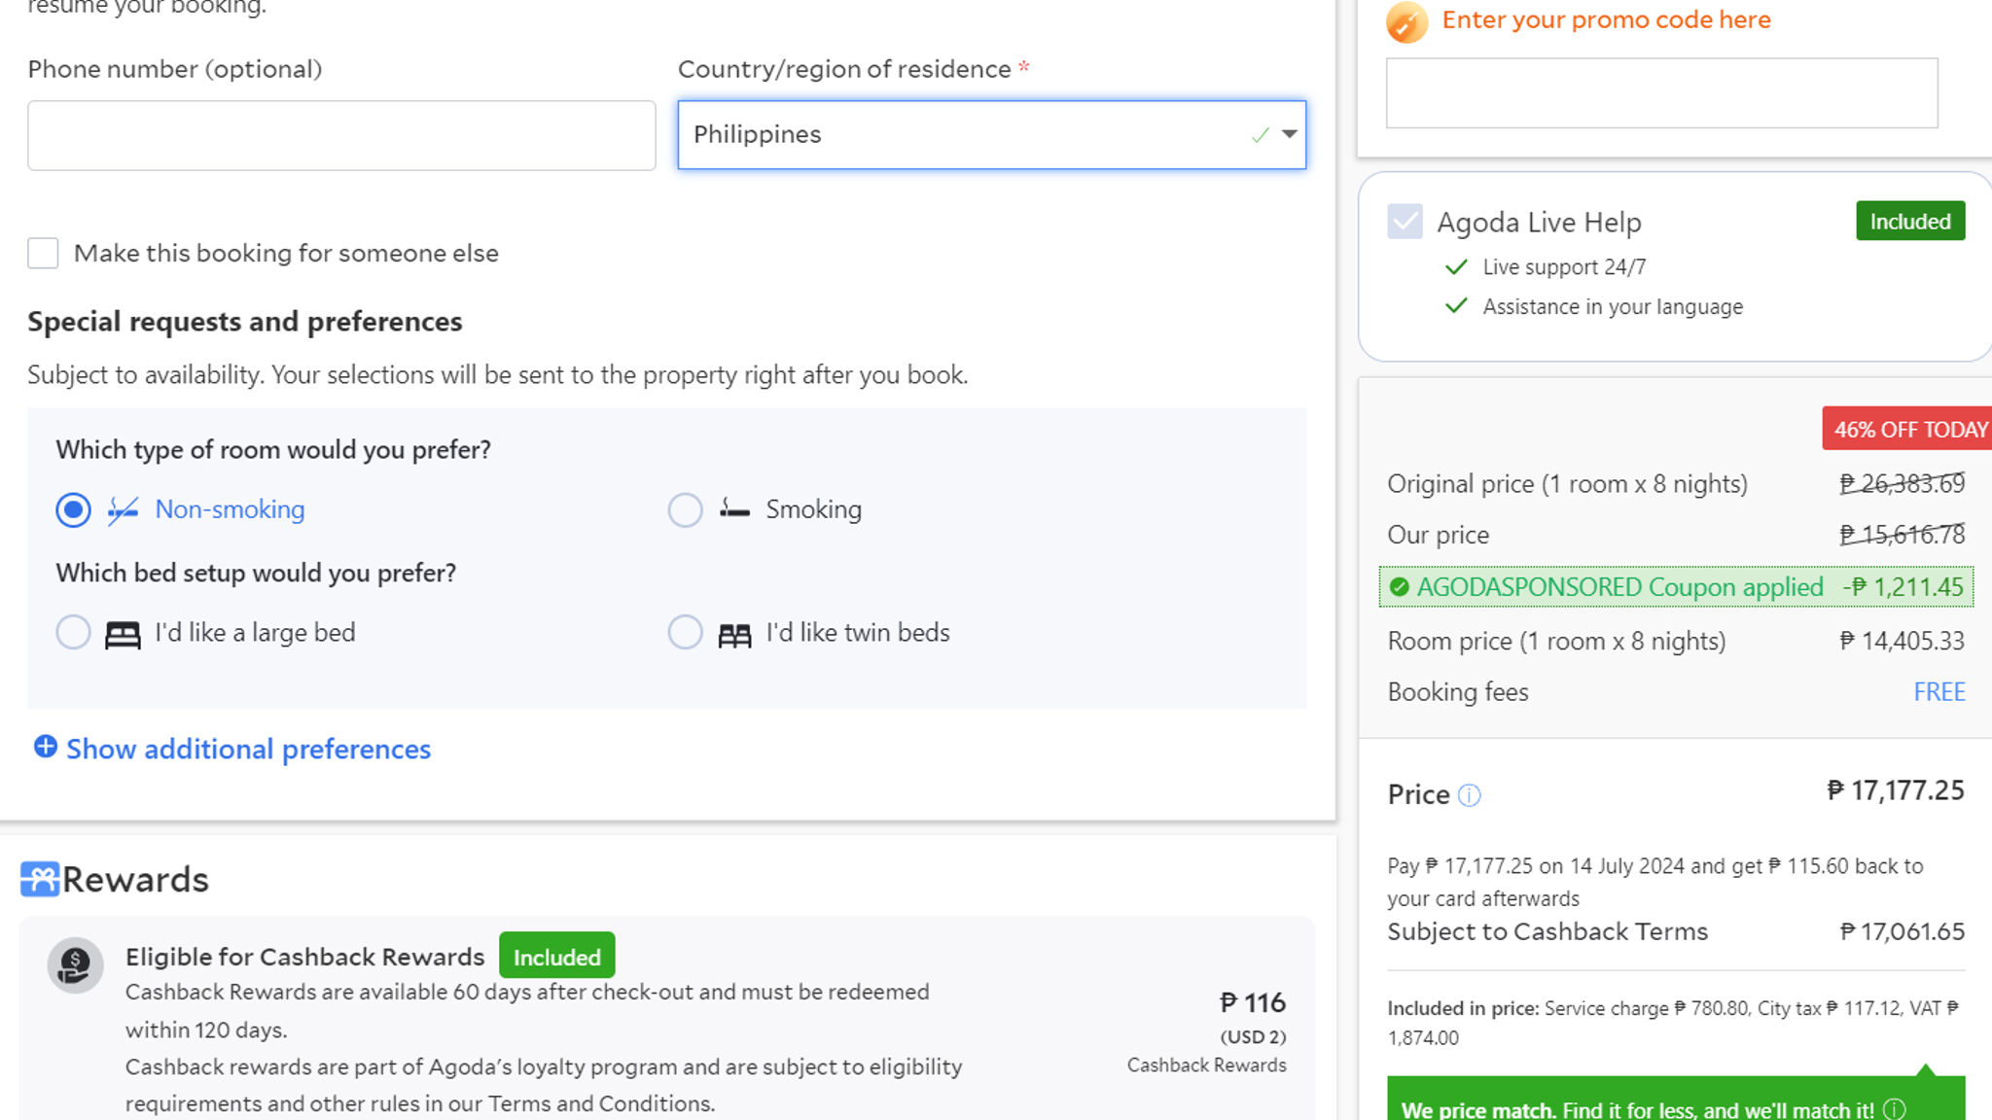Select the Philippines country dropdown value
Viewport: 1992px width, 1120px height.
pyautogui.click(x=992, y=132)
